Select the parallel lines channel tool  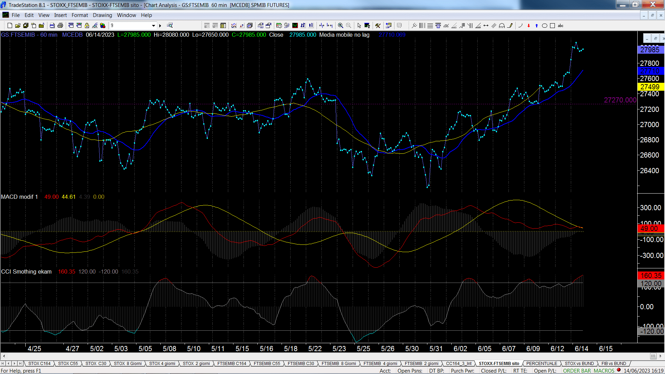tap(494, 25)
